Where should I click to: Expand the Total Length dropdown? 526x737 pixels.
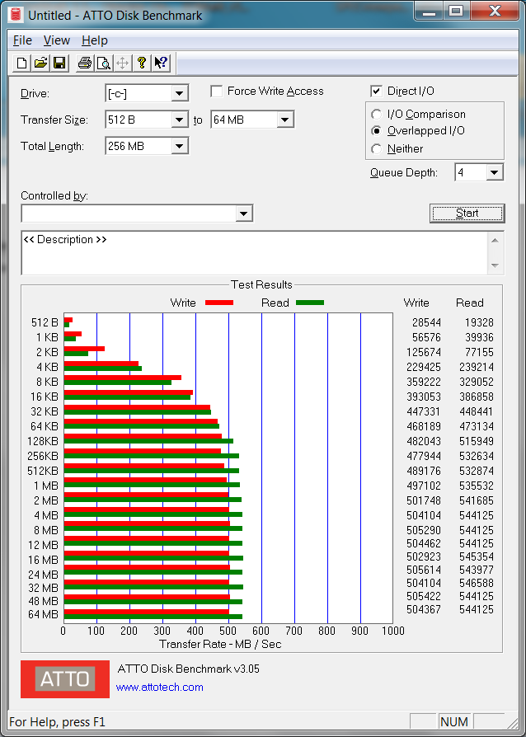tap(180, 146)
